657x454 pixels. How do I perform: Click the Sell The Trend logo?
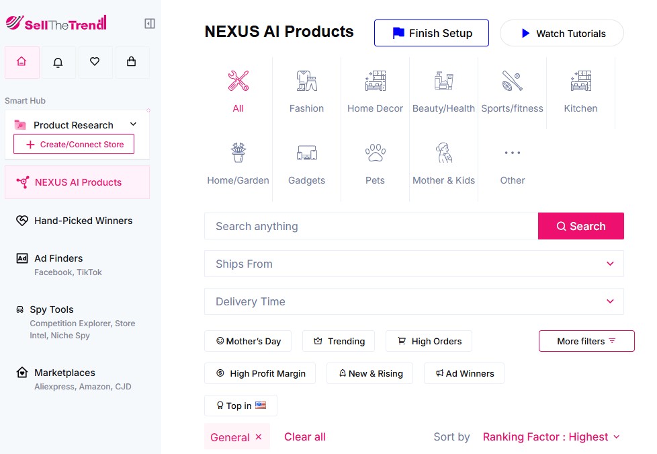click(x=57, y=22)
